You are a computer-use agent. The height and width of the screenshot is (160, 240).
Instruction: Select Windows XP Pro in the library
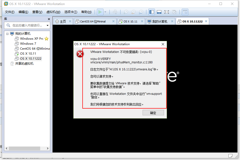[x=32, y=39]
